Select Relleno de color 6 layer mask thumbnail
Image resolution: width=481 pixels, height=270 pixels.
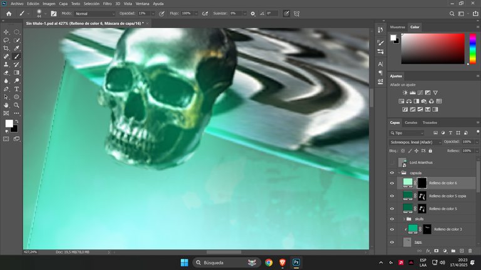[x=422, y=182]
